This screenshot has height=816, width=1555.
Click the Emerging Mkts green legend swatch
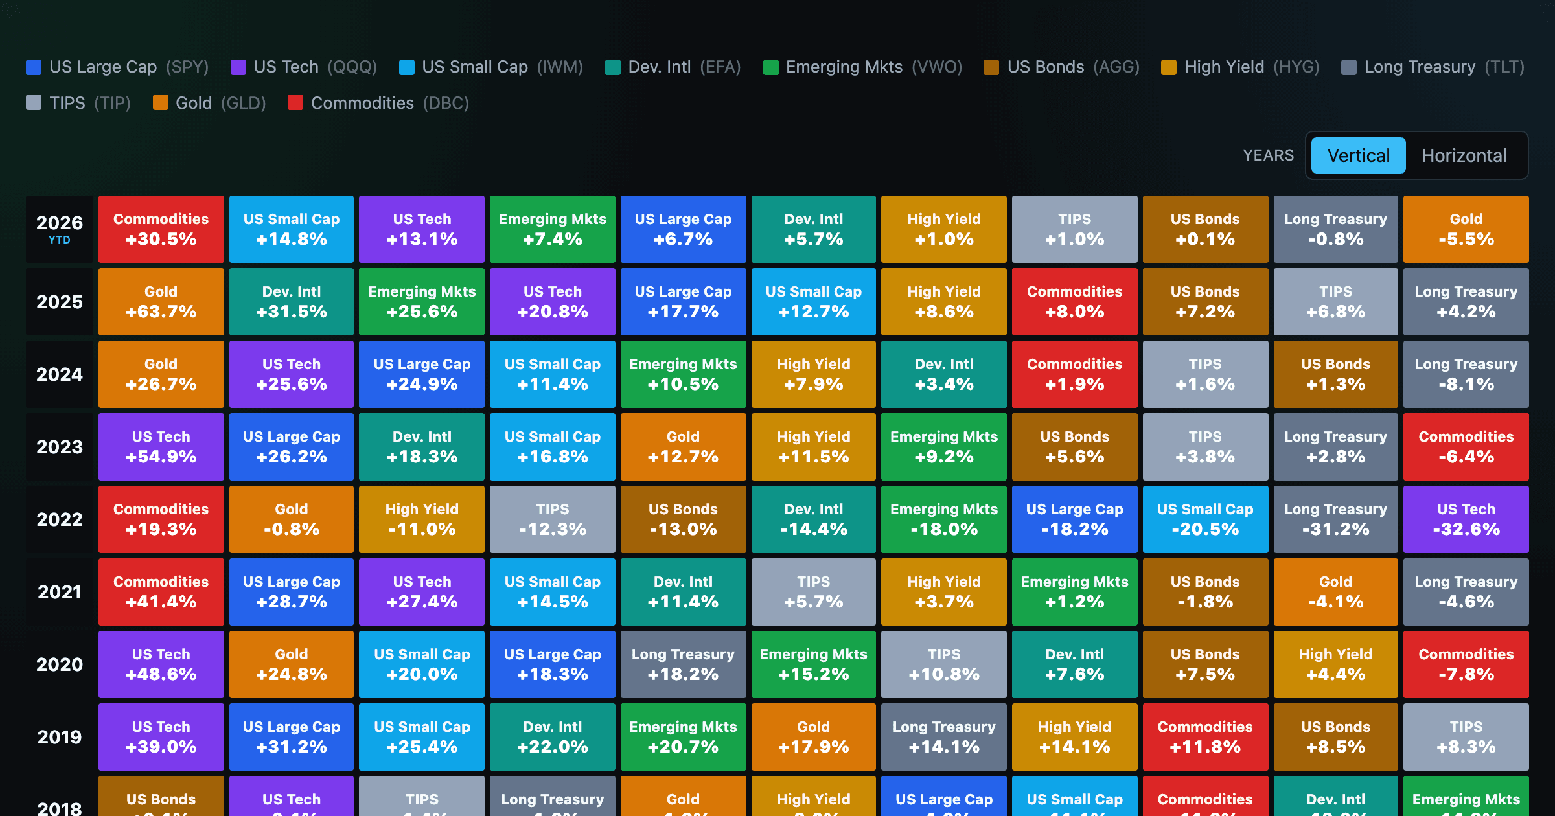771,67
